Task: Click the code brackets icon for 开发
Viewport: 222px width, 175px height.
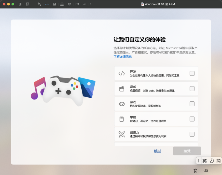Action: [x=122, y=74]
